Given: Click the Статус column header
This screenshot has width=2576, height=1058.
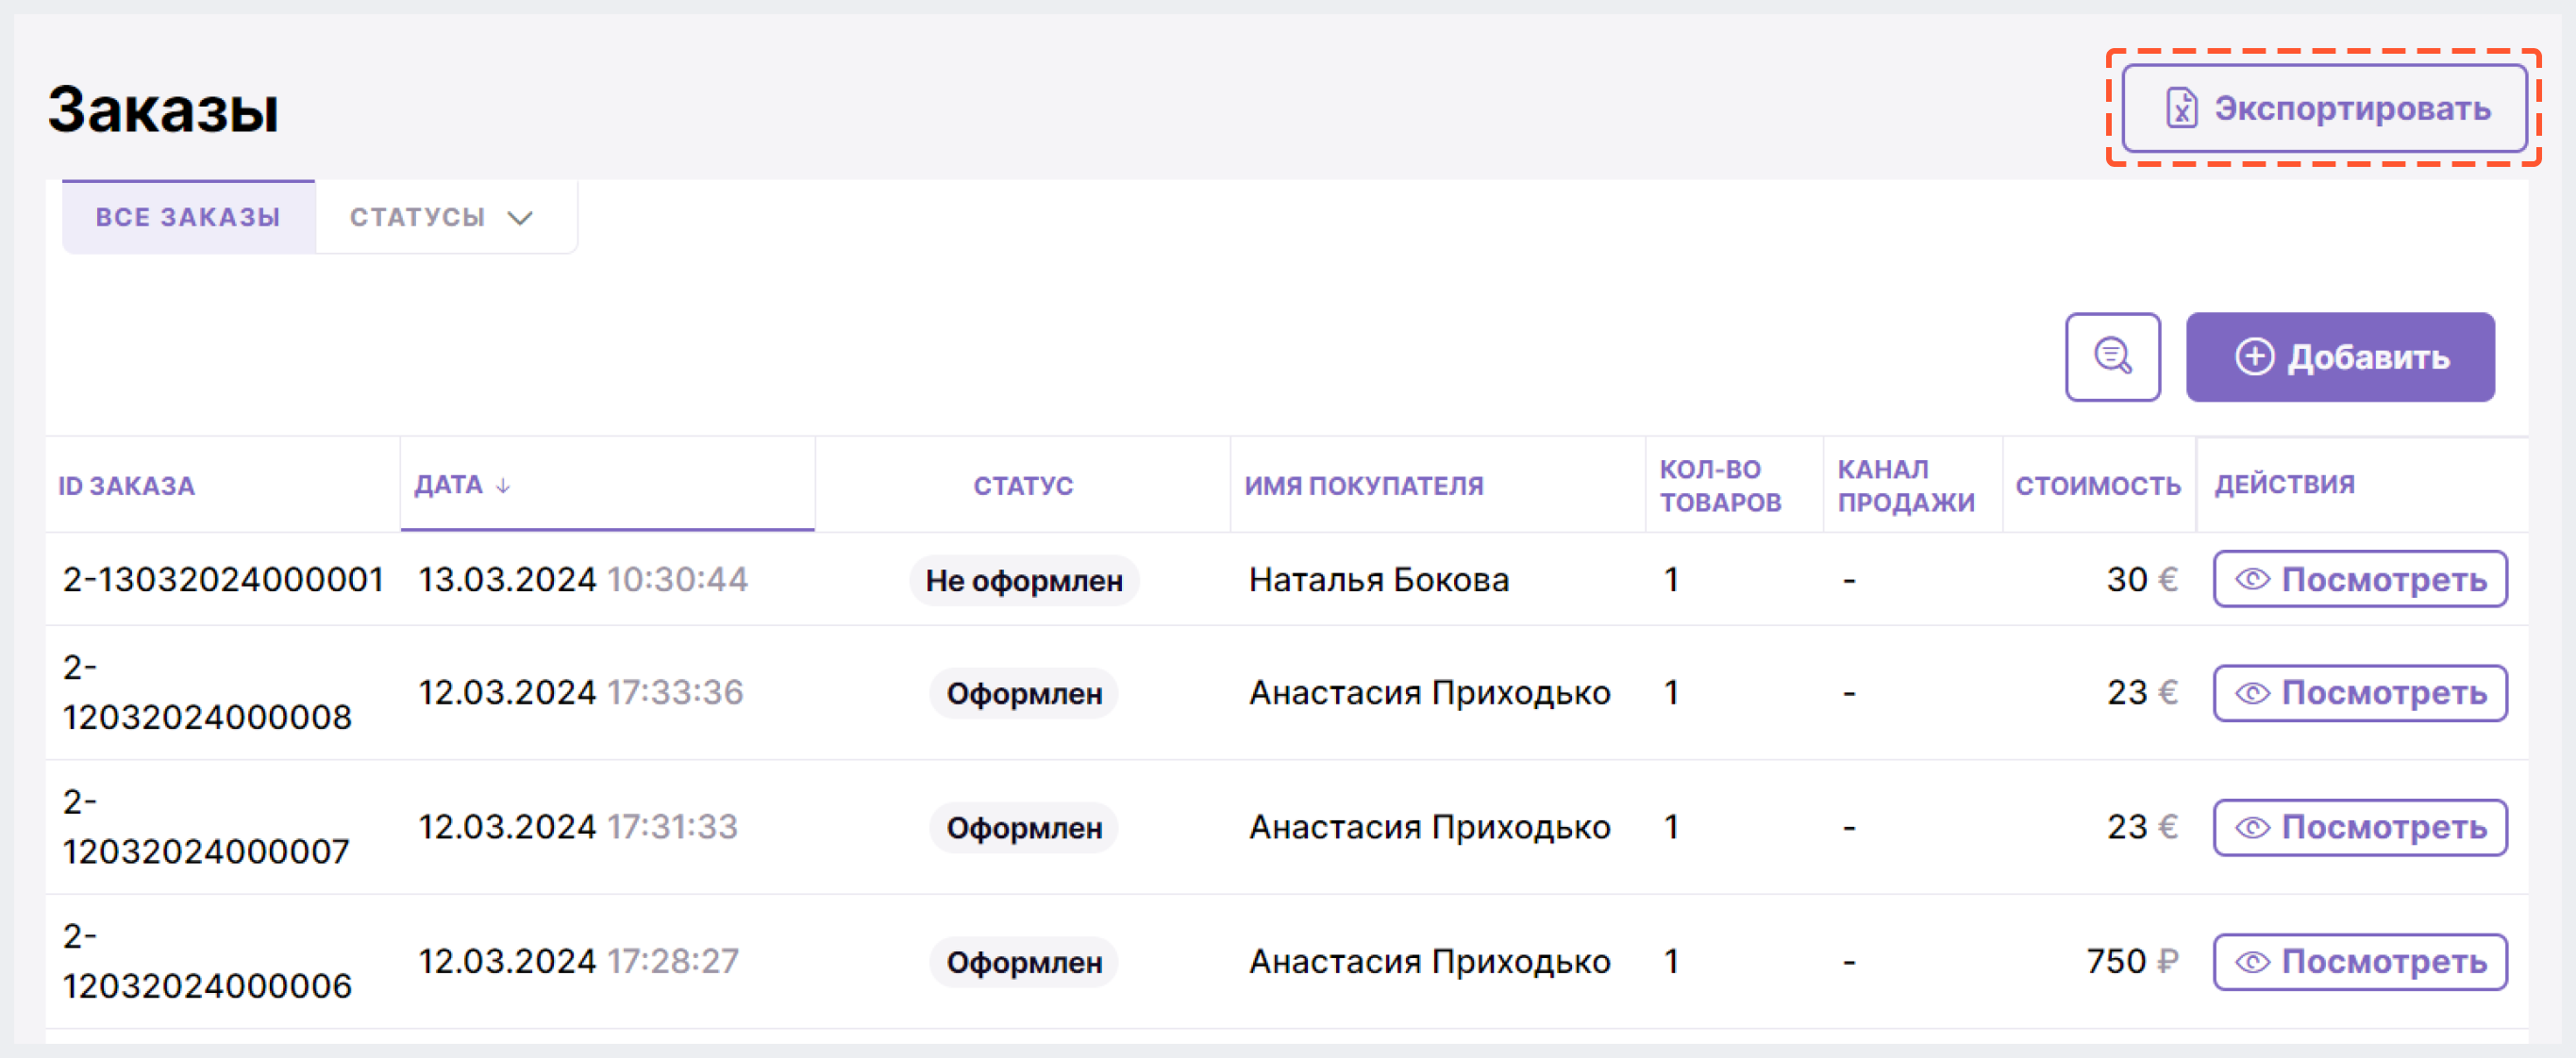Looking at the screenshot, I should (1023, 486).
